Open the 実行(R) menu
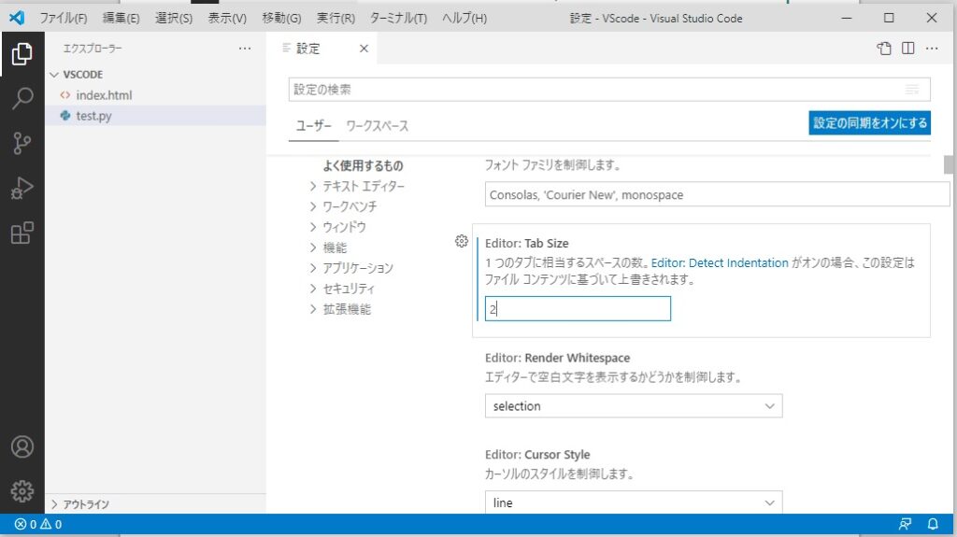Image resolution: width=957 pixels, height=537 pixels. (336, 18)
